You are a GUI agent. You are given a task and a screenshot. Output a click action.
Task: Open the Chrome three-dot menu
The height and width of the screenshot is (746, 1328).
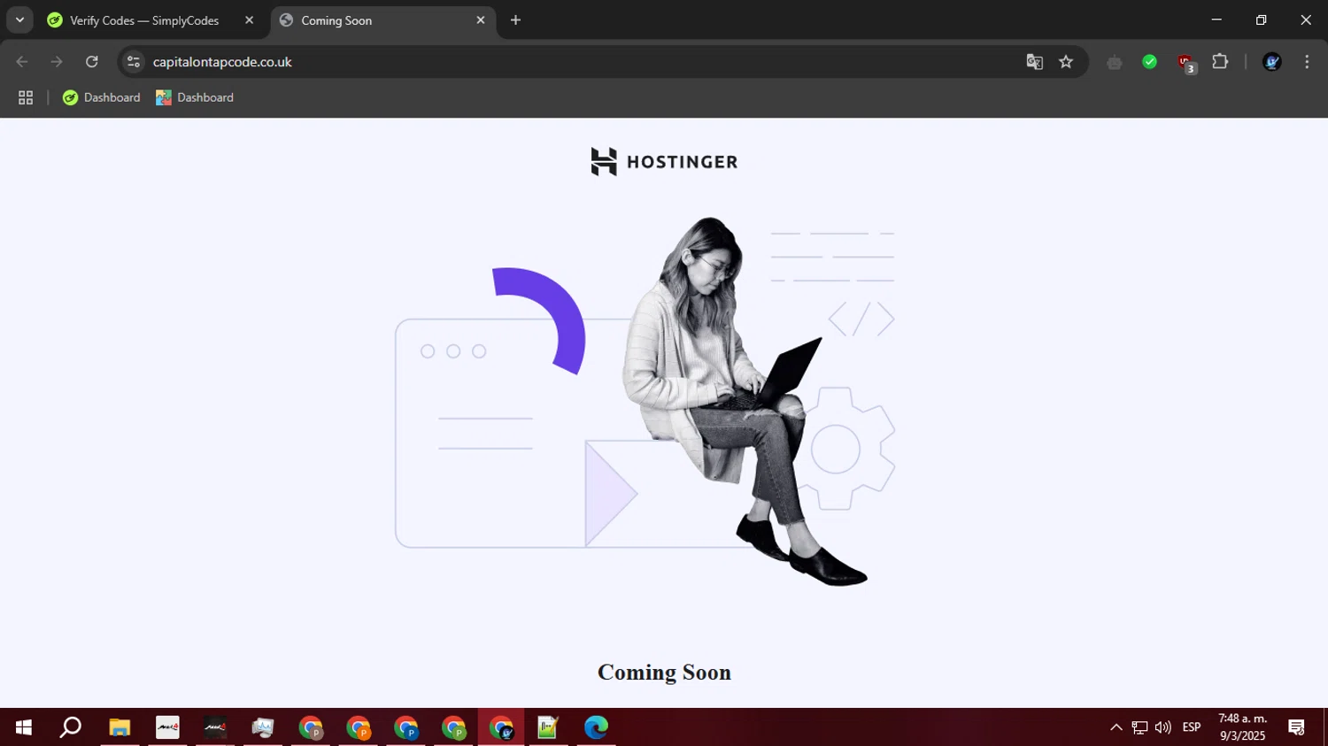(x=1307, y=62)
